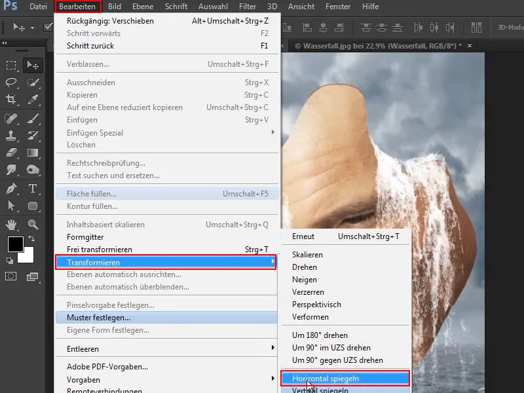Choose Horizontal spiegeln from submenu
Screen dimensions: 524x393
pyautogui.click(x=345, y=379)
